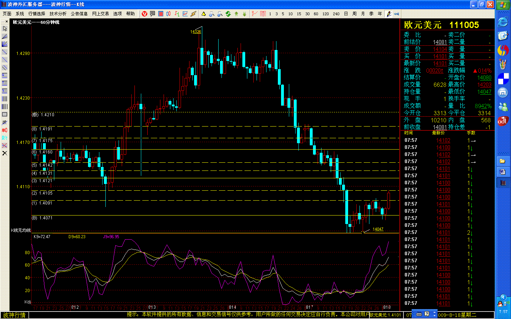Choose the line segment drawing tool
This screenshot has width=511, height=319.
coord(5,52)
